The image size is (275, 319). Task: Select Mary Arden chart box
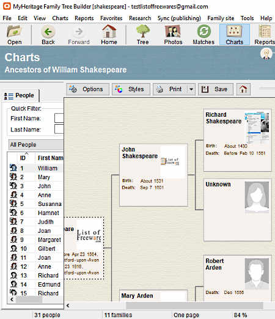pyautogui.click(x=153, y=296)
